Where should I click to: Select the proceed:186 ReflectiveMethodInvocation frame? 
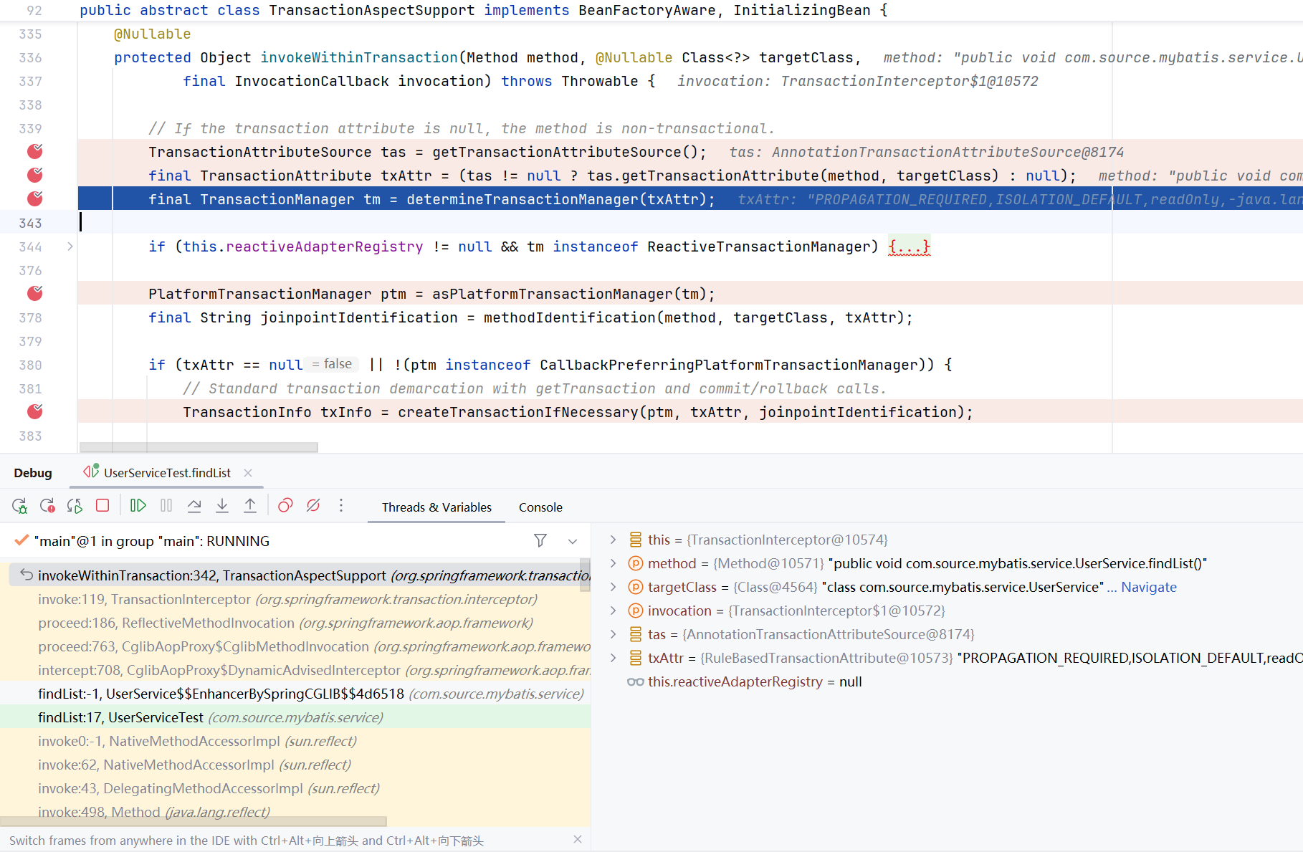(x=295, y=623)
